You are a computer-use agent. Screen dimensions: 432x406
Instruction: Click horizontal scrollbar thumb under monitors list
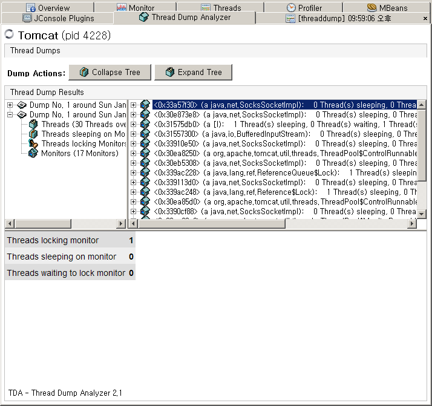(x=212, y=224)
